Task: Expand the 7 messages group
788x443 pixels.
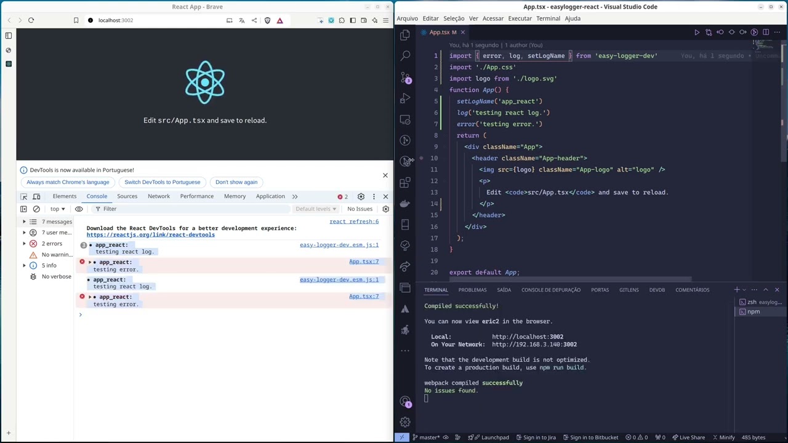Action: pyautogui.click(x=25, y=221)
